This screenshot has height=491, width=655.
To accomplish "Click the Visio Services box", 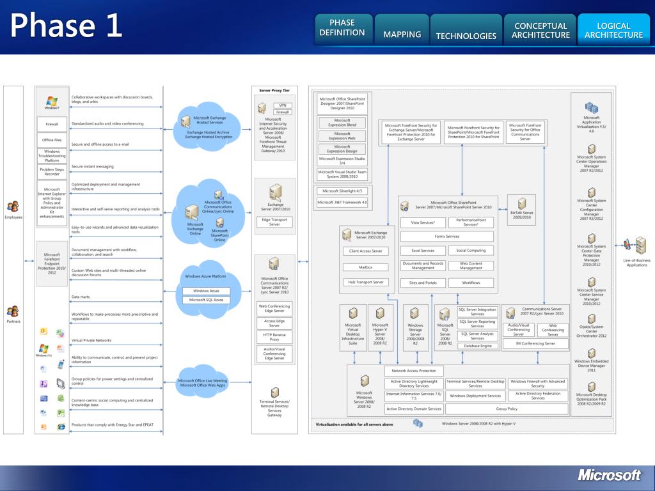I will tap(423, 222).
